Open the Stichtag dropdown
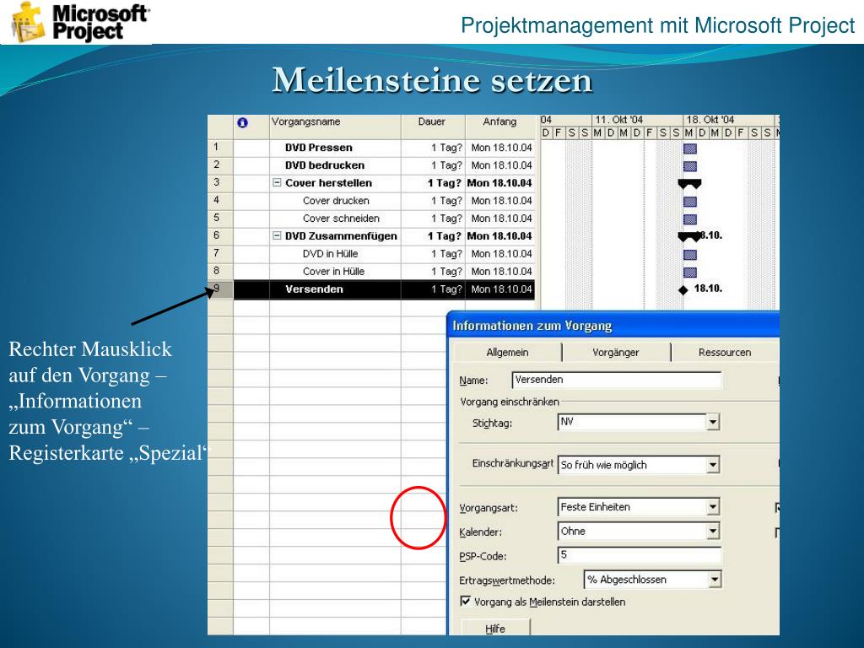 tap(713, 422)
